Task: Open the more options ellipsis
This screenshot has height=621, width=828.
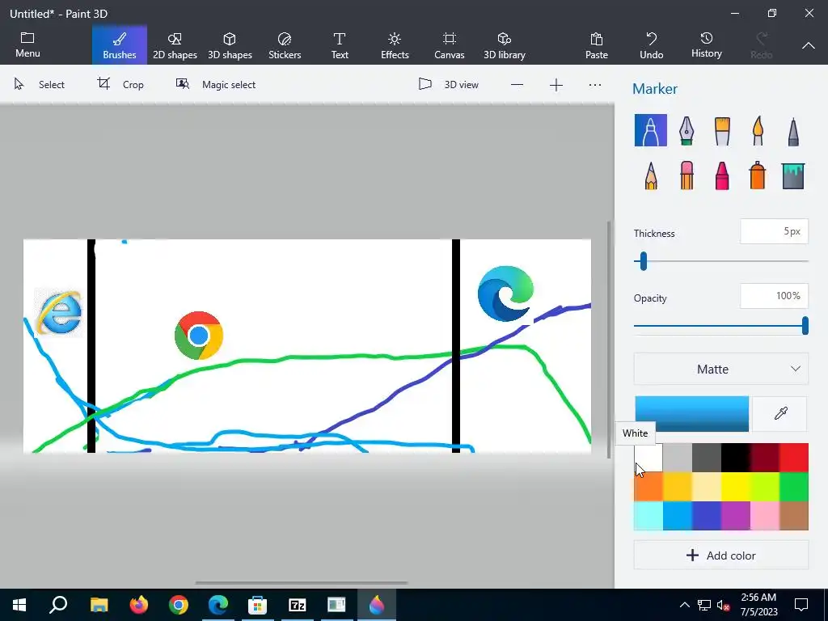Action: click(x=594, y=85)
